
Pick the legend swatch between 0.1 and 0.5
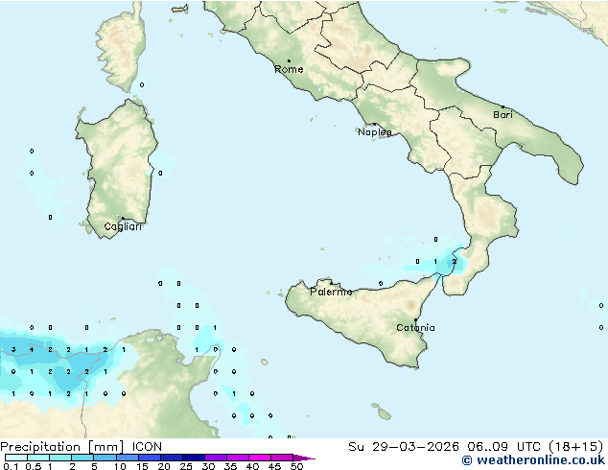click(16, 458)
